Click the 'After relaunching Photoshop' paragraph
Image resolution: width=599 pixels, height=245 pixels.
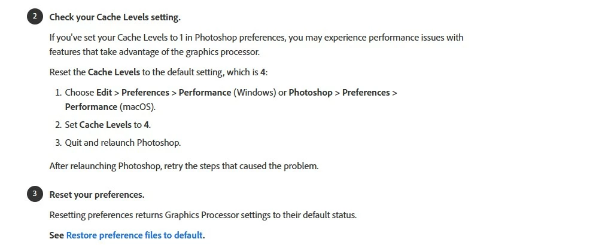pyautogui.click(x=184, y=166)
